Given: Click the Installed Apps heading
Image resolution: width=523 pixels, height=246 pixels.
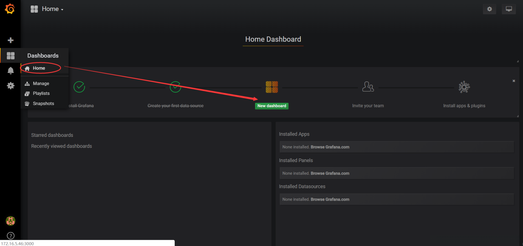Looking at the screenshot, I should tap(294, 134).
